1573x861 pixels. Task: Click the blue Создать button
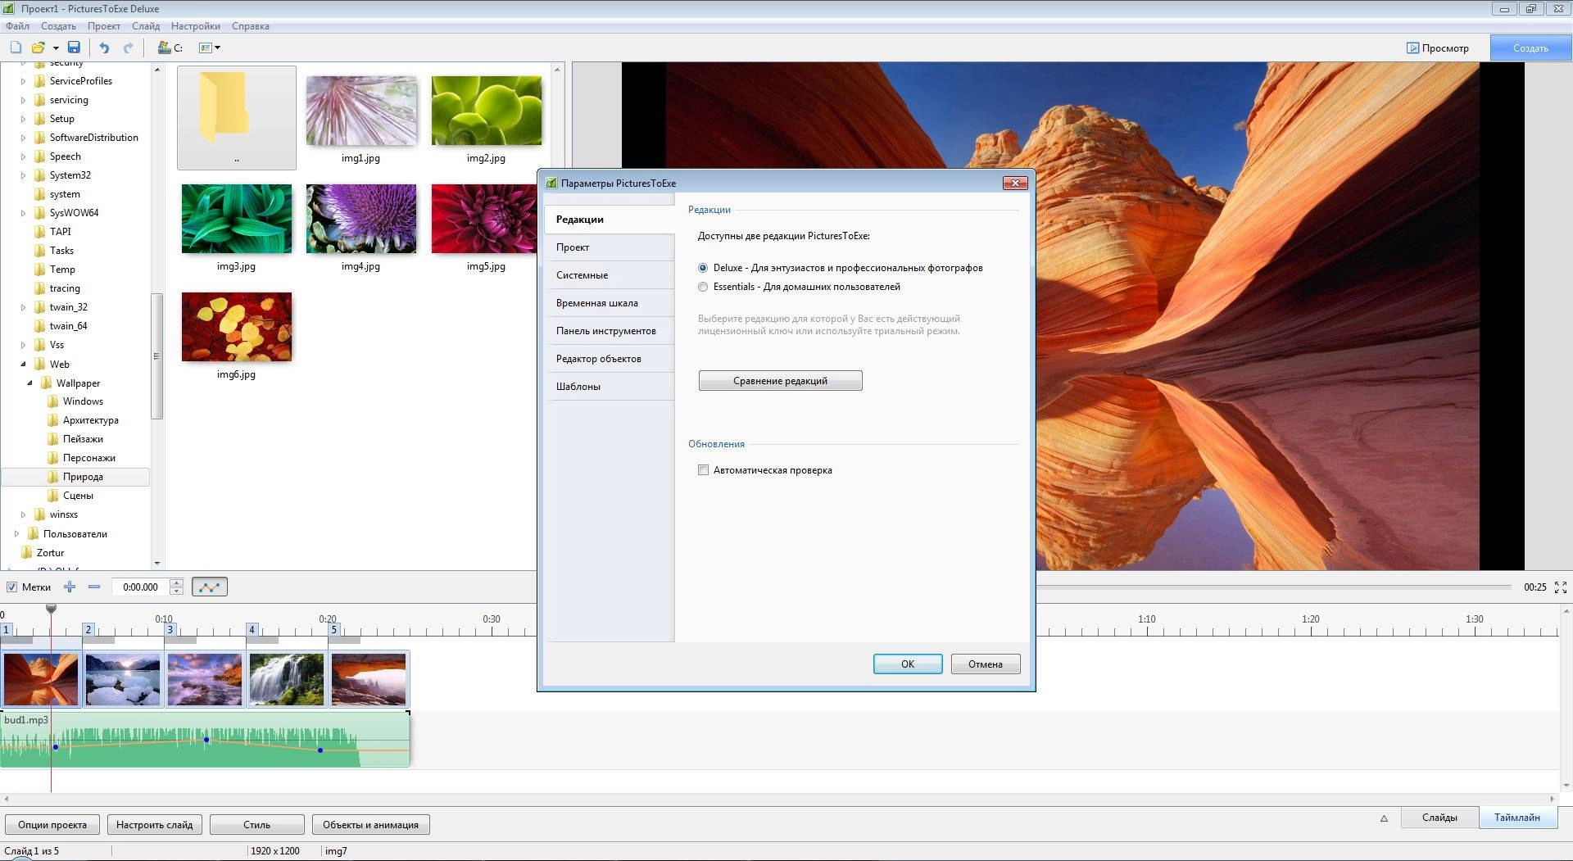1530,48
